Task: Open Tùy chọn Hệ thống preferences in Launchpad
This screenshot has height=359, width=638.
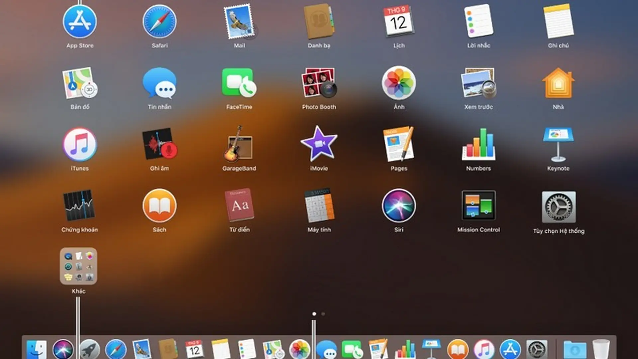Action: pyautogui.click(x=559, y=207)
